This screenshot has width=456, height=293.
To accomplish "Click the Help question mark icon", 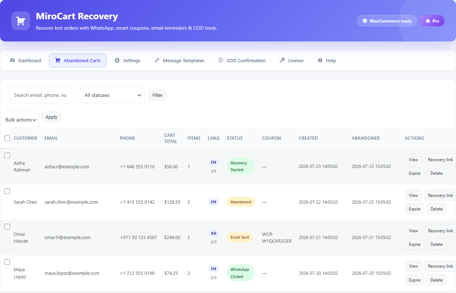I will point(320,60).
